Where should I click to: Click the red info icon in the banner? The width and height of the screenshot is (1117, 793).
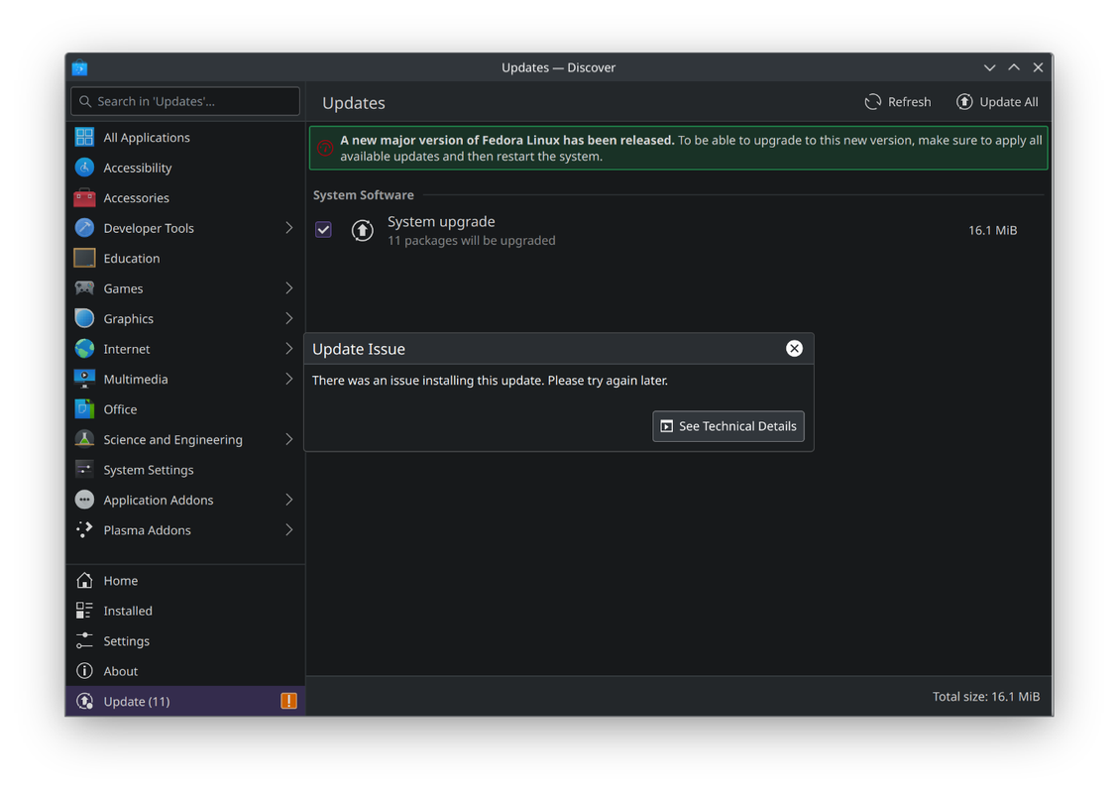[x=325, y=149]
